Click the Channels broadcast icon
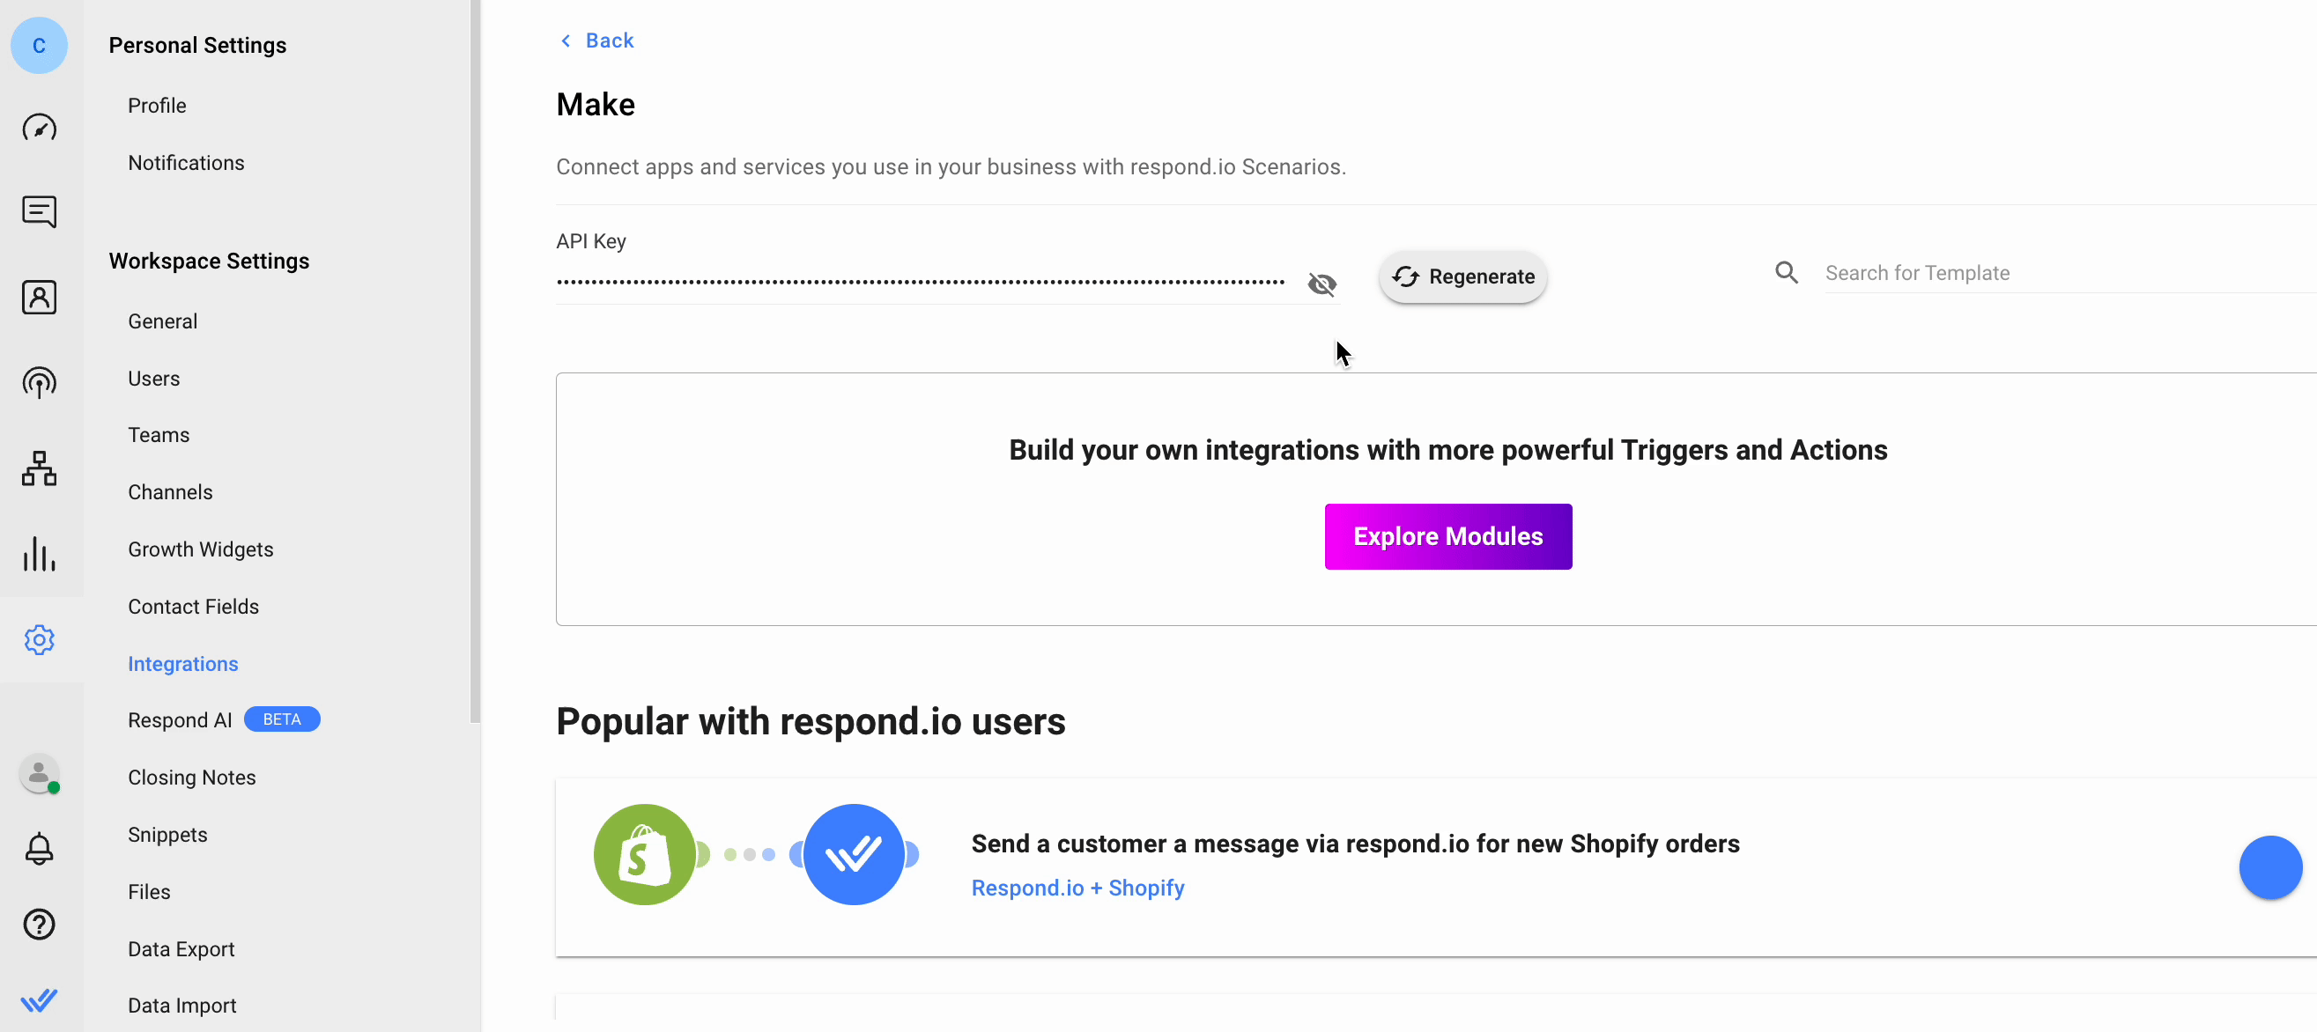Screen dimensions: 2317x1032 click(x=40, y=382)
